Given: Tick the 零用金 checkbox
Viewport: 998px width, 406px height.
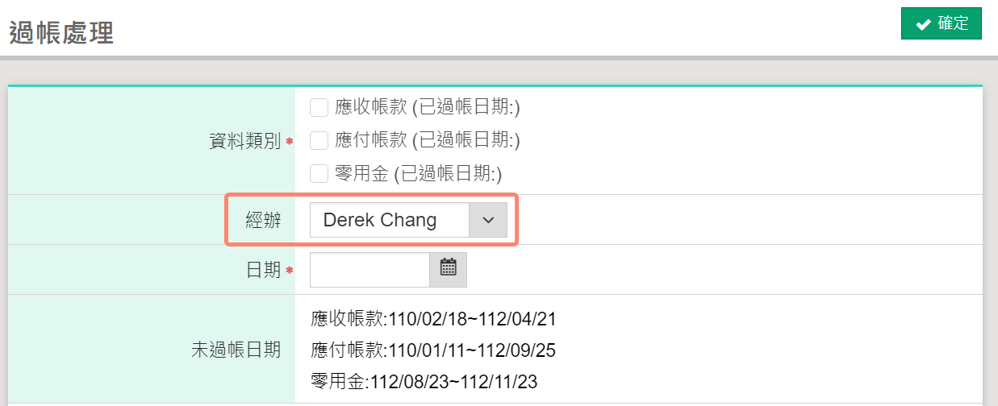Looking at the screenshot, I should [319, 173].
